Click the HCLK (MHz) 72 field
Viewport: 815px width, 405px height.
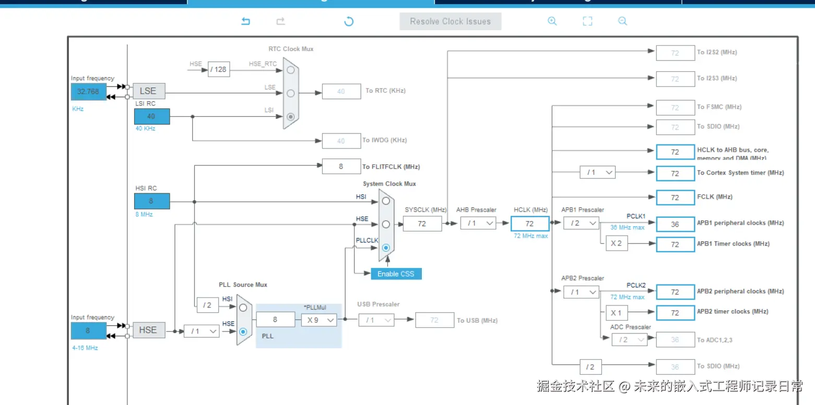530,224
